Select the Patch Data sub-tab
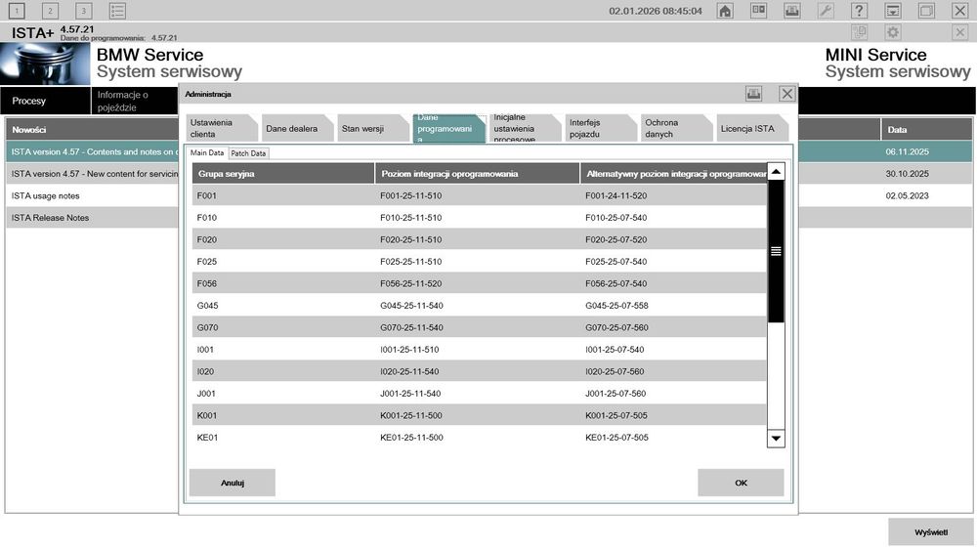 pos(248,153)
